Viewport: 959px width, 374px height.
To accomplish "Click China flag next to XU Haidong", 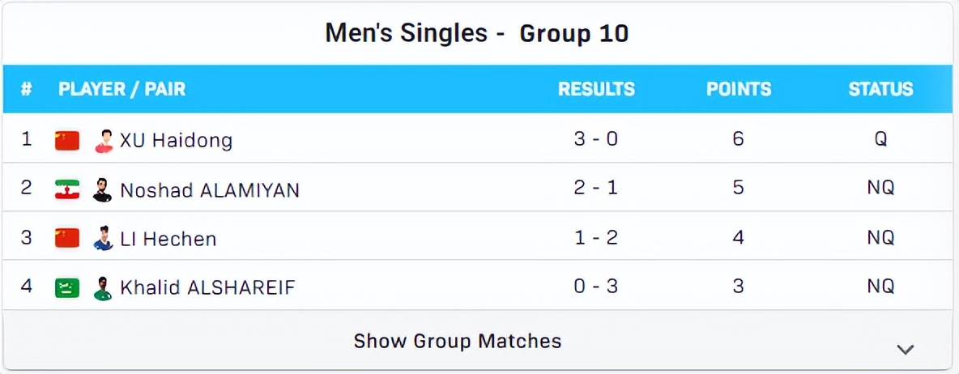I will coord(67,140).
